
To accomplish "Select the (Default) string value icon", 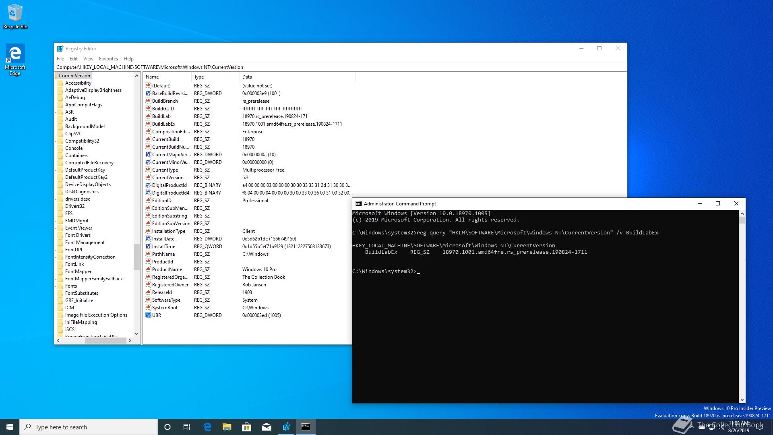I will click(148, 86).
